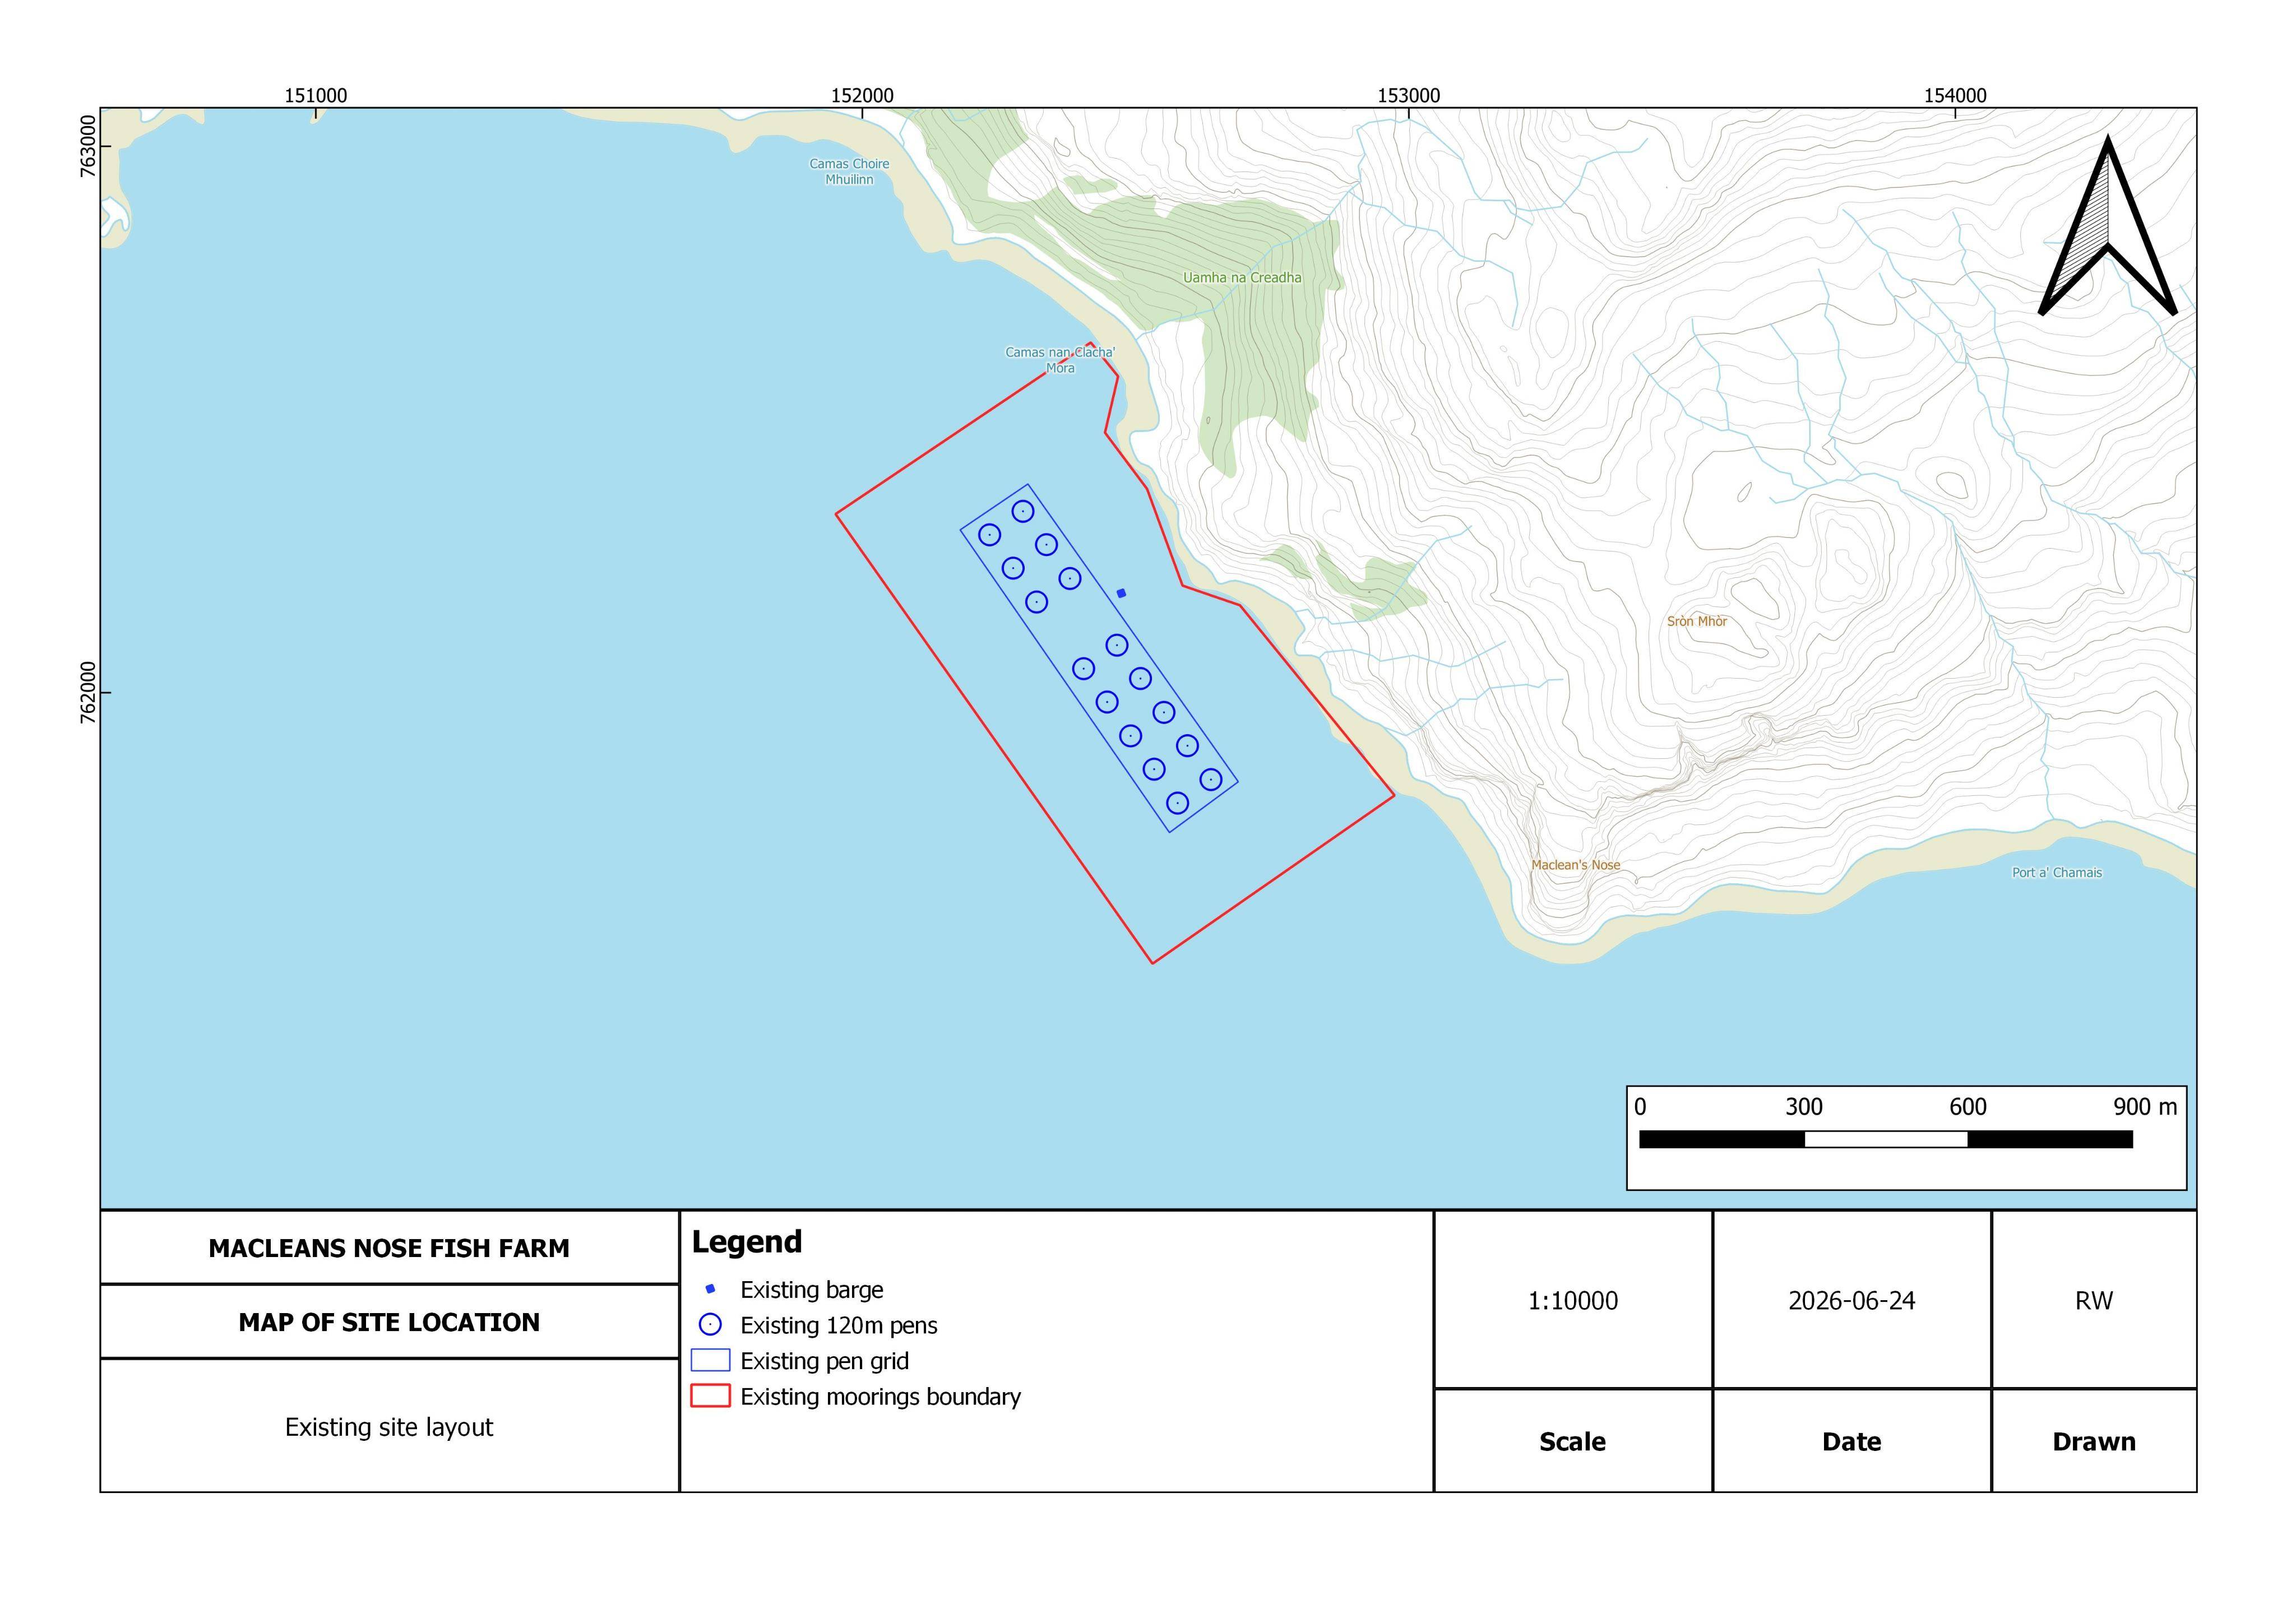Click the '151000' easting label
The height and width of the screenshot is (1623, 2296).
(316, 96)
